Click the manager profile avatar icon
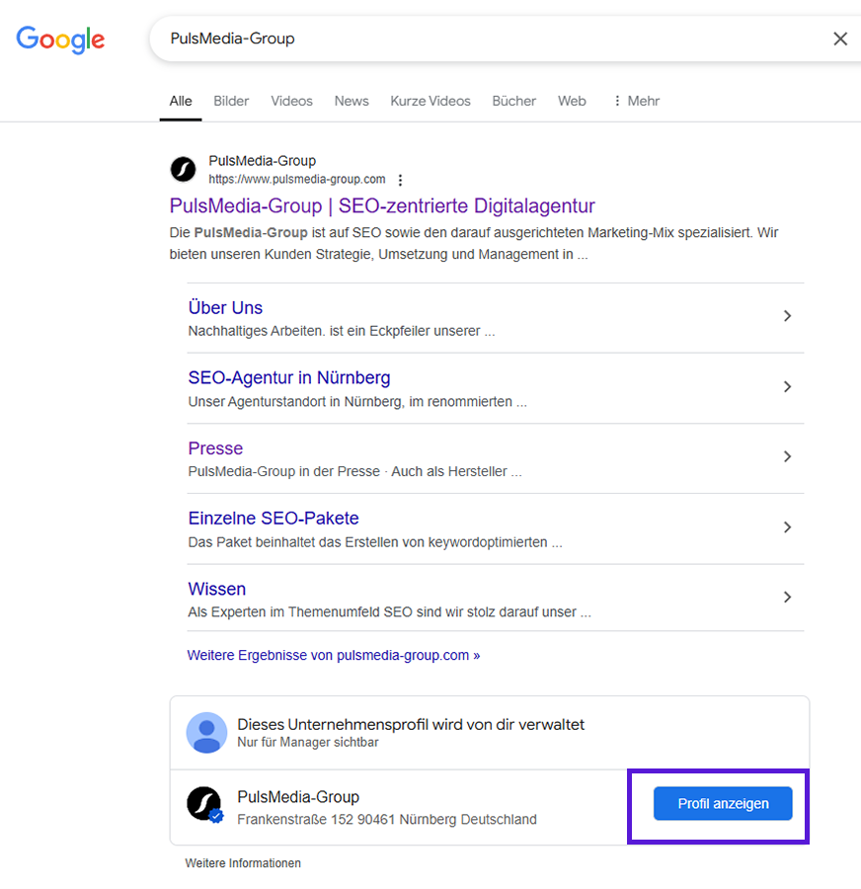 [x=206, y=733]
